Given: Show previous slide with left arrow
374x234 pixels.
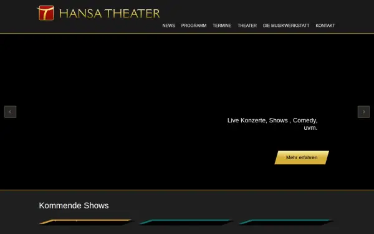Looking at the screenshot, I should [10, 112].
